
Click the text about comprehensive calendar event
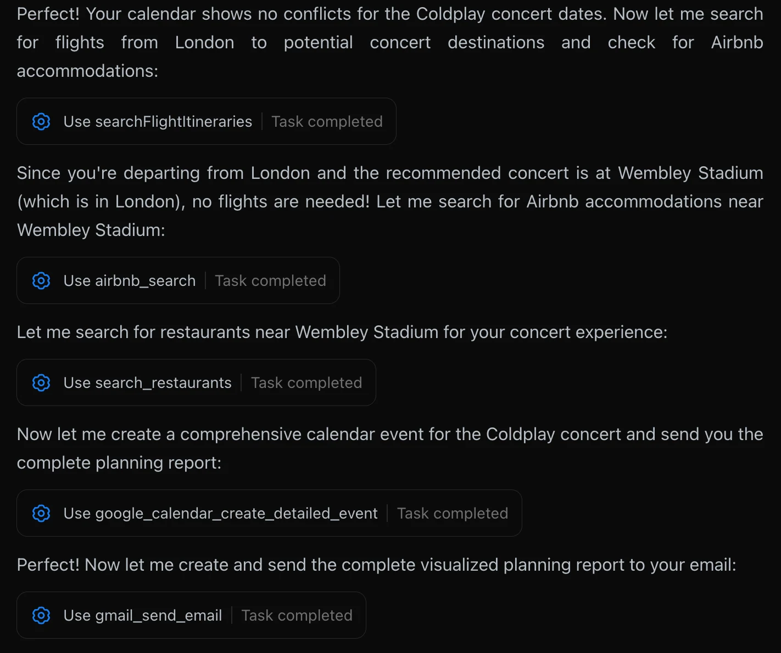[x=390, y=448]
